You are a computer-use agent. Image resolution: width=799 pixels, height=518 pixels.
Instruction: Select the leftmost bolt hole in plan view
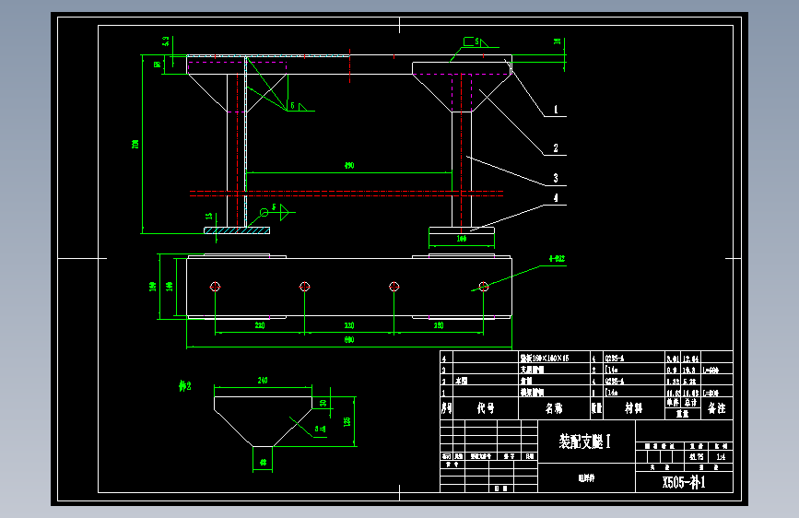pyautogui.click(x=215, y=287)
